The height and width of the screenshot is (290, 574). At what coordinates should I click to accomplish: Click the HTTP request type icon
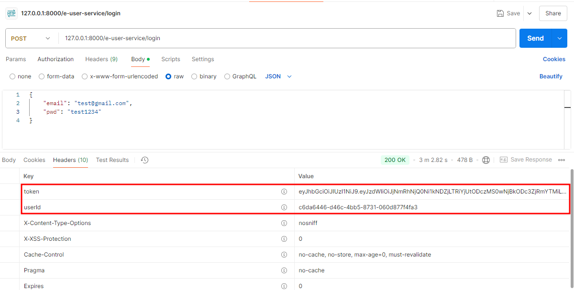tap(11, 13)
